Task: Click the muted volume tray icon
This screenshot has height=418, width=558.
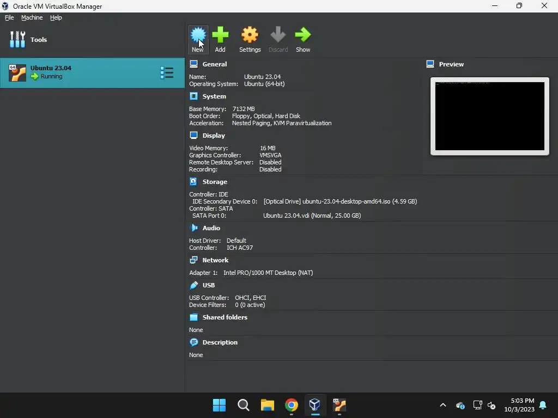Action: [492, 405]
